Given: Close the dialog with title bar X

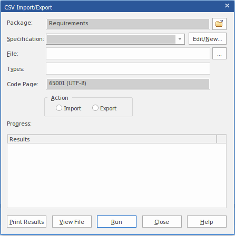Looking at the screenshot, I should 227,6.
